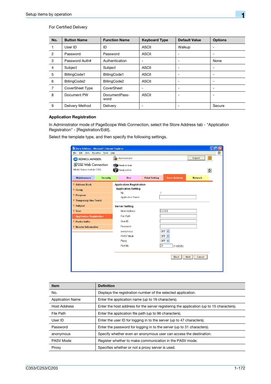Close the Internet Explorer window
Viewport: 271px width, 384px height.
point(220,148)
